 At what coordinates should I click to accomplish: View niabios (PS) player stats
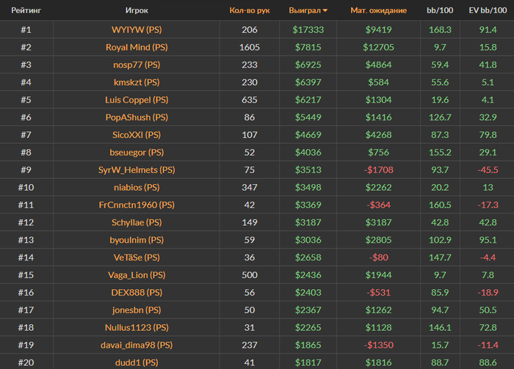click(137, 187)
